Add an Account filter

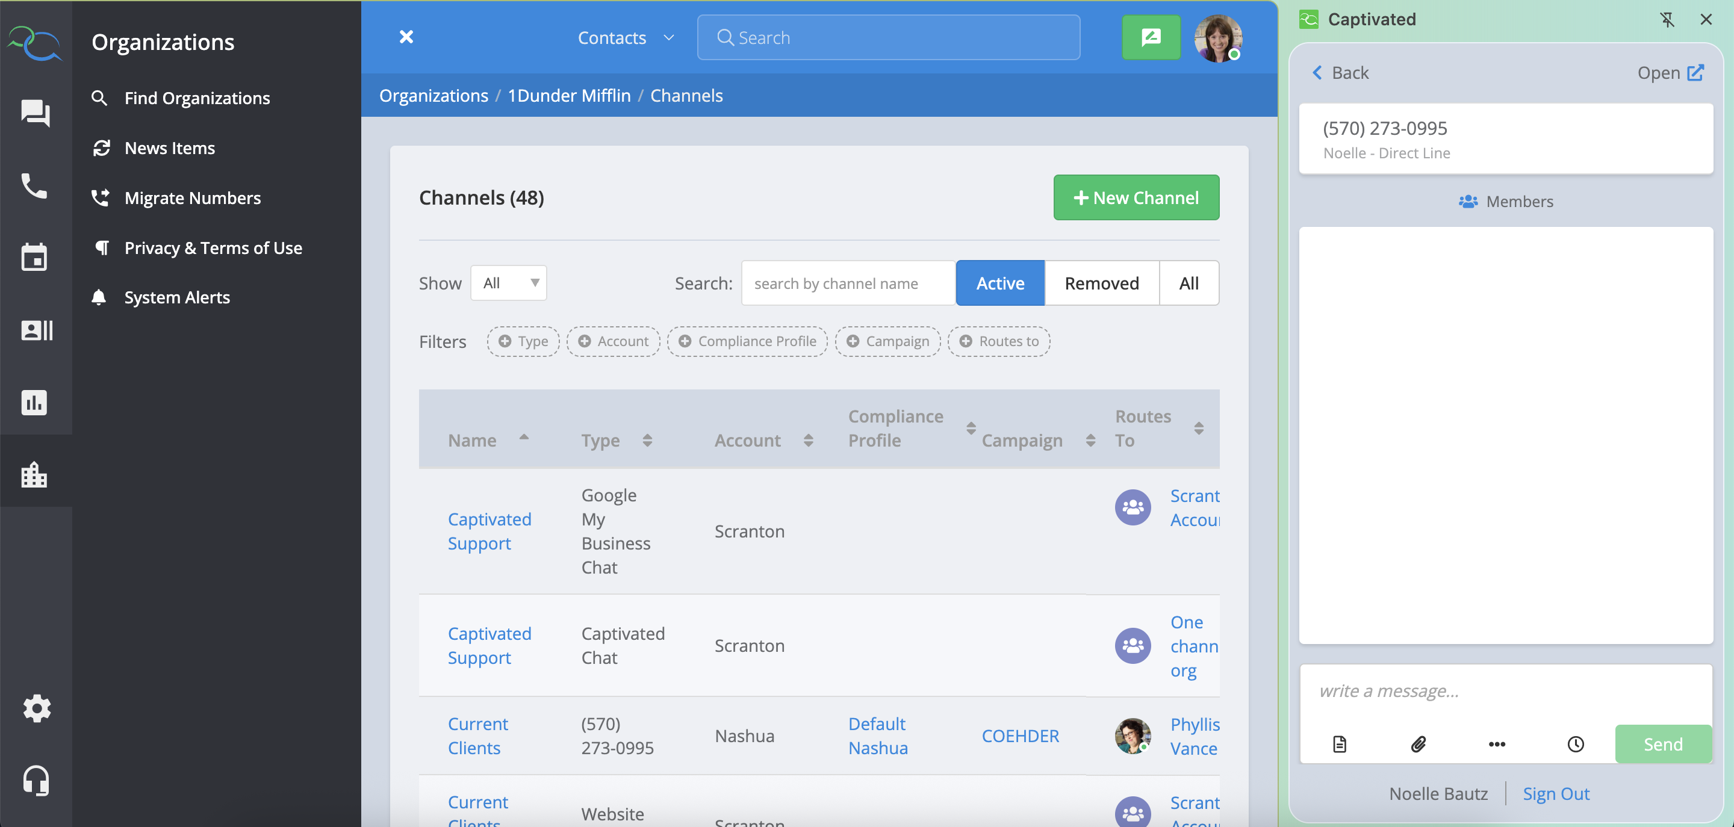coord(612,341)
